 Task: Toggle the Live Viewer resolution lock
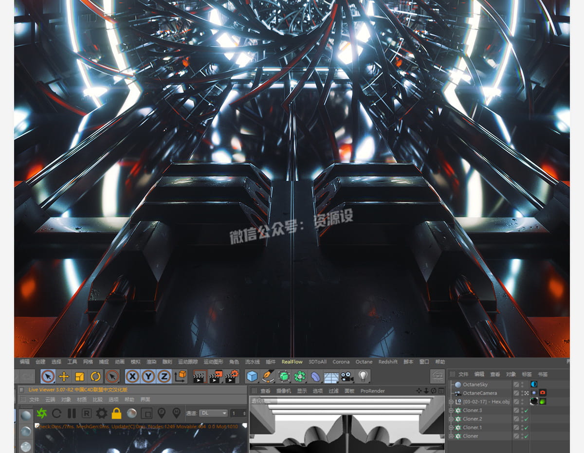click(116, 413)
